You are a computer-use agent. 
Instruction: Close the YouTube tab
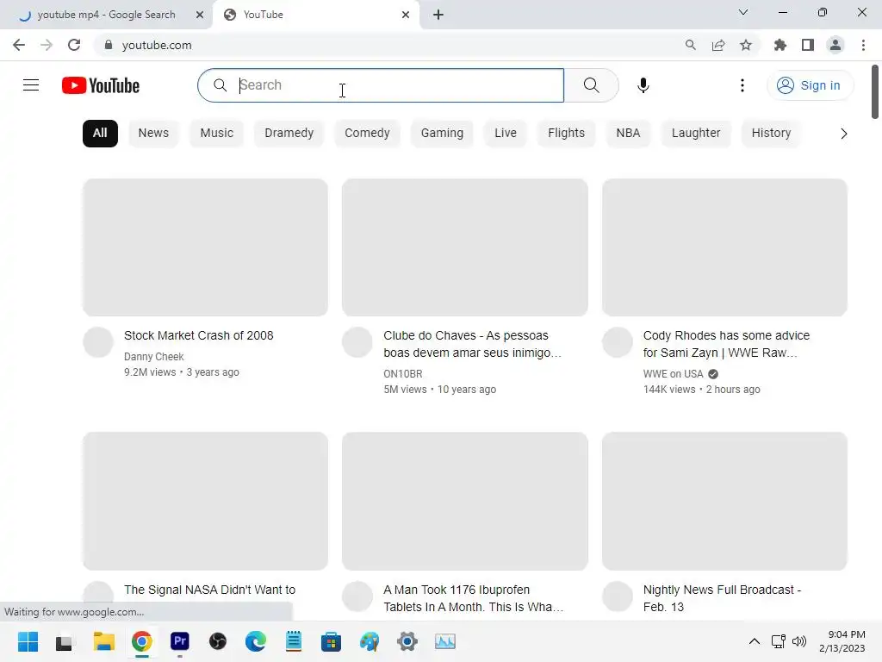(x=406, y=15)
